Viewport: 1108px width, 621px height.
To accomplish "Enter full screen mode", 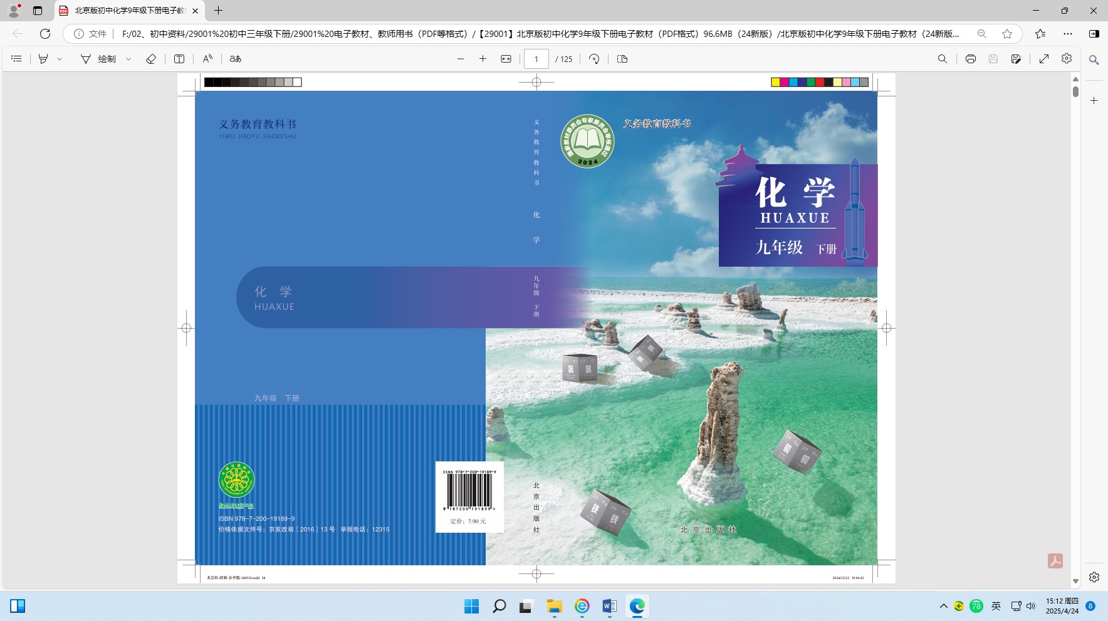I will point(1043,59).
